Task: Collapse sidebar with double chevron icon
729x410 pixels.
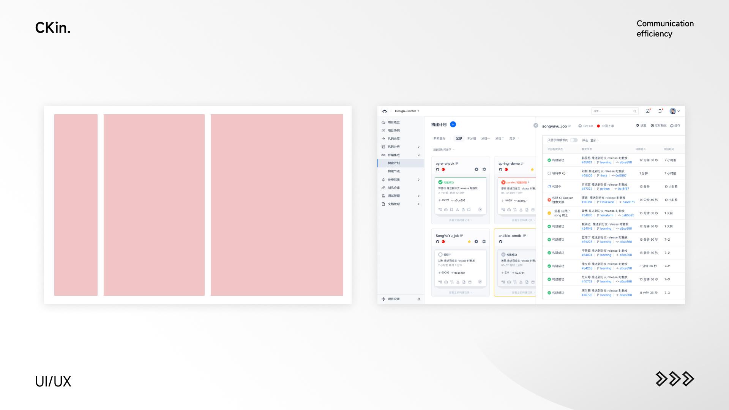Action: tap(419, 299)
